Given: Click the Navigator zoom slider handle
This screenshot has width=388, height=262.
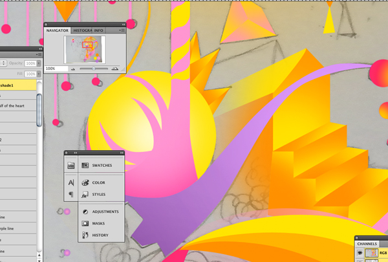Looking at the screenshot, I should (94, 69).
